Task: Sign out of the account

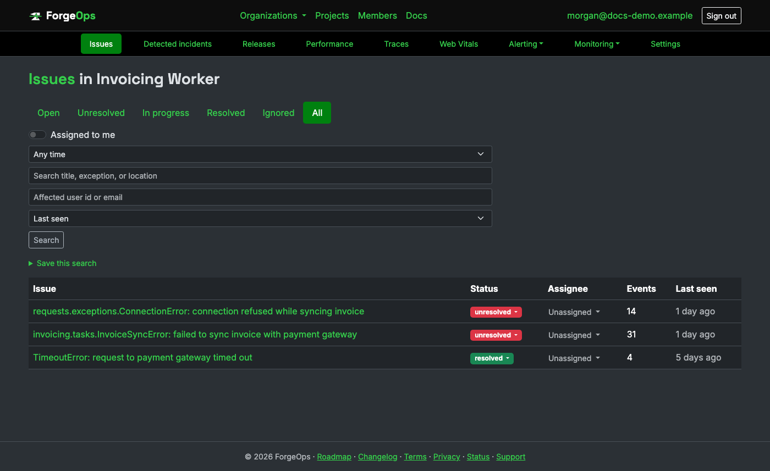Action: [721, 16]
